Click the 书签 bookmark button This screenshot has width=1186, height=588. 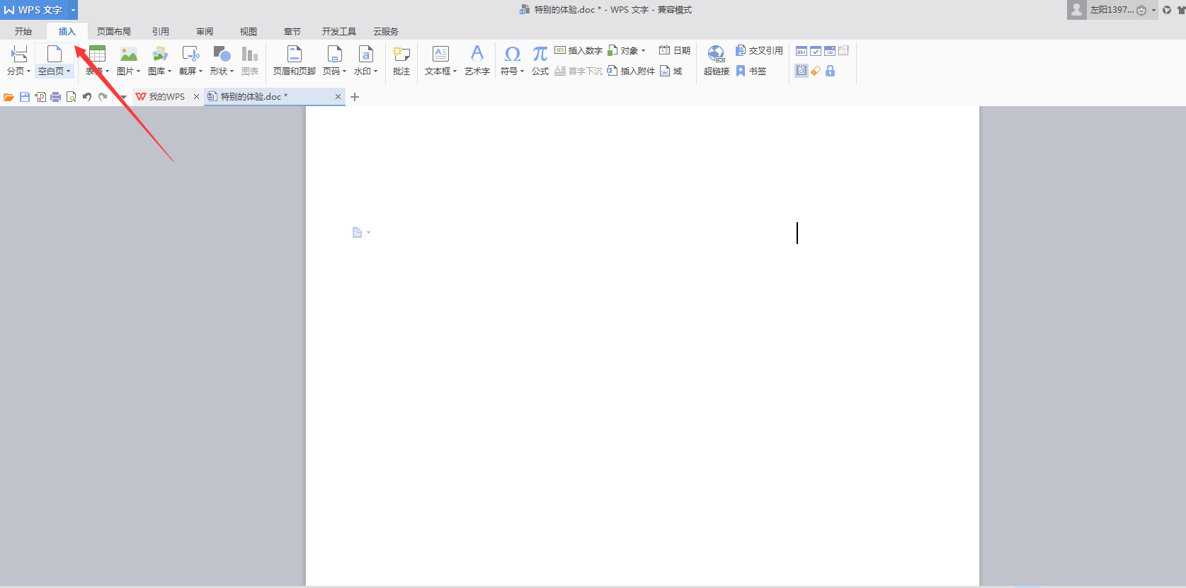pyautogui.click(x=751, y=71)
